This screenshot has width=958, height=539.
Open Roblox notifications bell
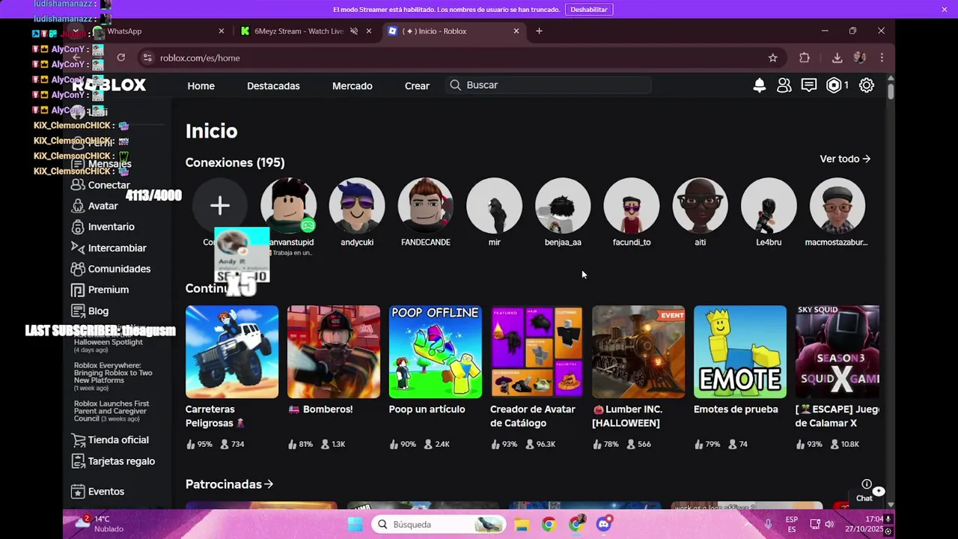759,85
